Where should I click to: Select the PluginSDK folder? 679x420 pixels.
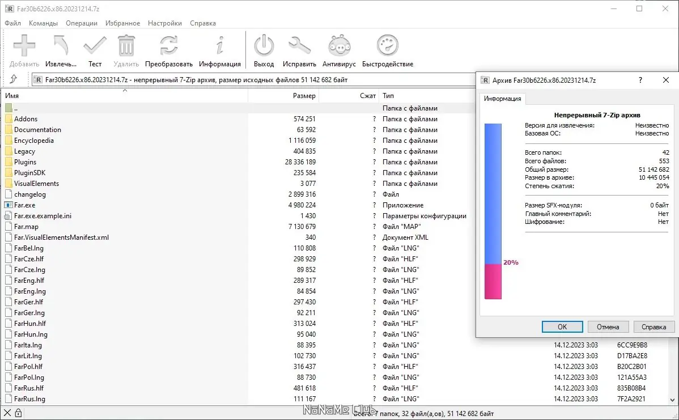29,173
